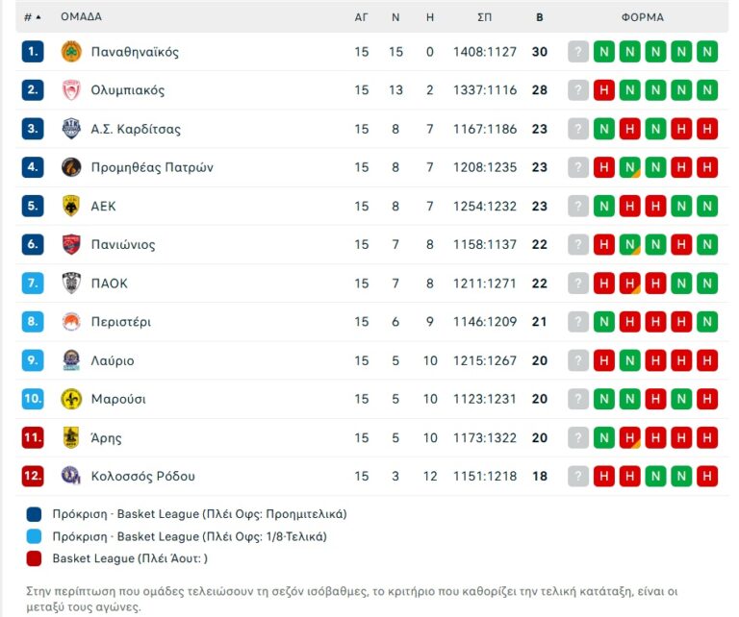Click the Πανιώνιος team logo

71,244
